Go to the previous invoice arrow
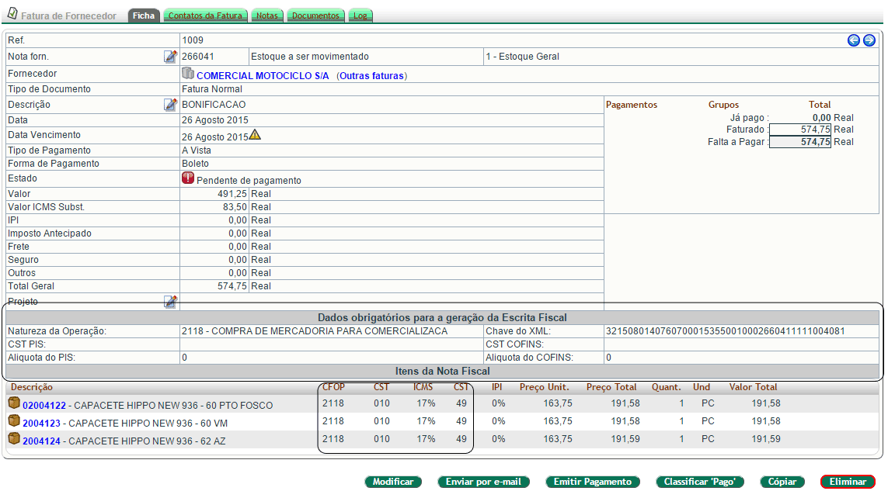 854,40
